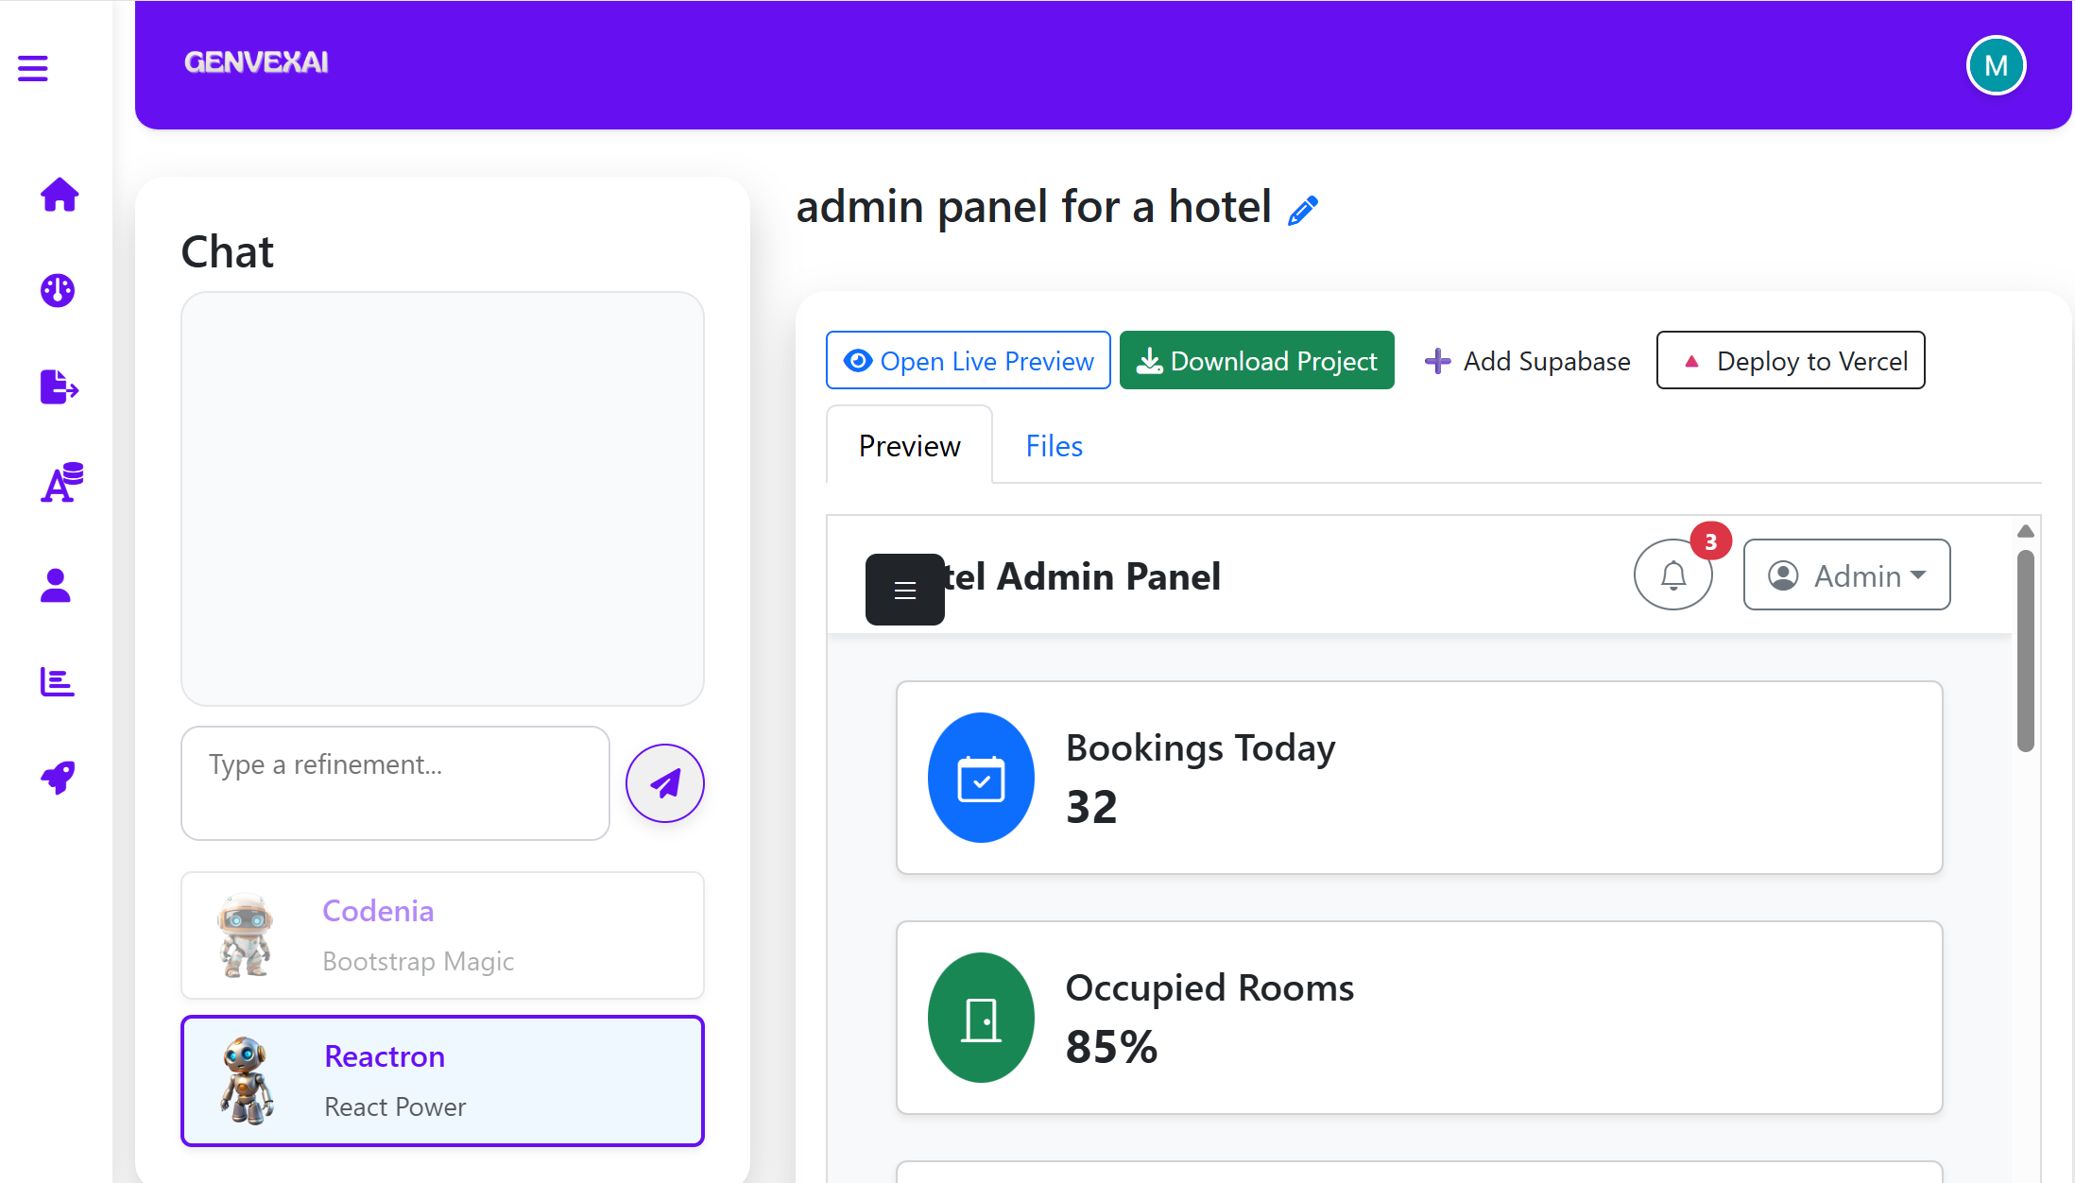The width and height of the screenshot is (2075, 1183).
Task: Open the dashboard gauge icon
Action: 58,291
